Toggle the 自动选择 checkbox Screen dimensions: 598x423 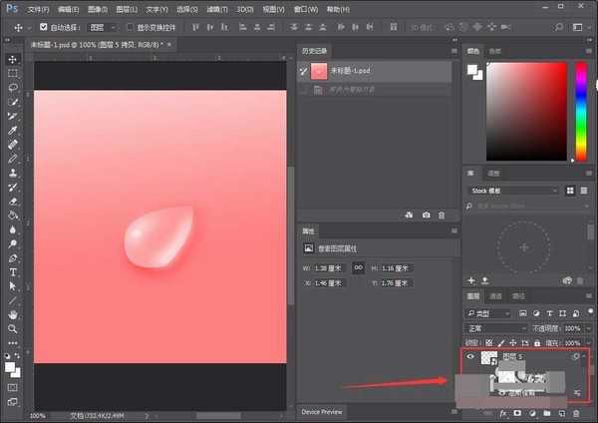43,27
